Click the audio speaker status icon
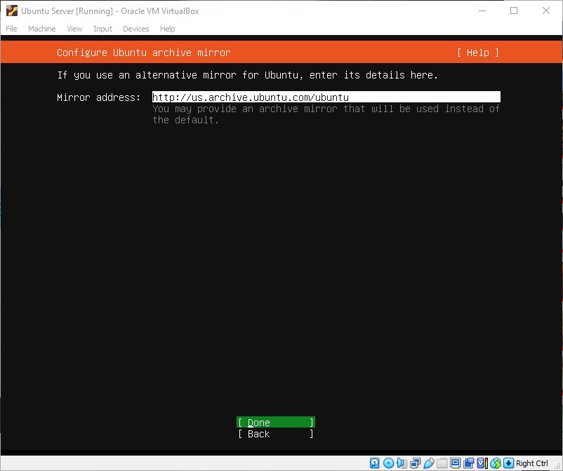The width and height of the screenshot is (563, 471). click(402, 463)
